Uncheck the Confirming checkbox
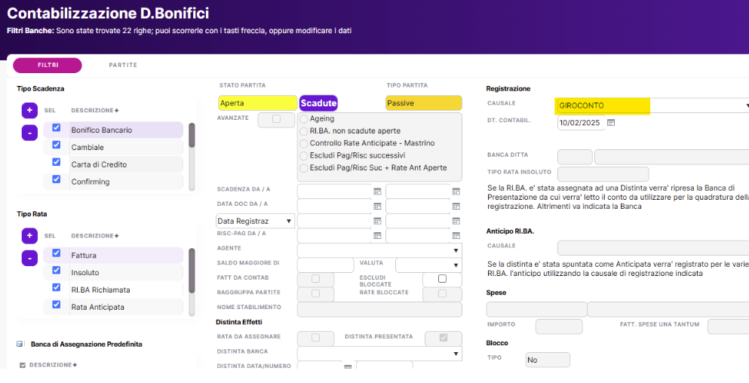 pos(57,179)
